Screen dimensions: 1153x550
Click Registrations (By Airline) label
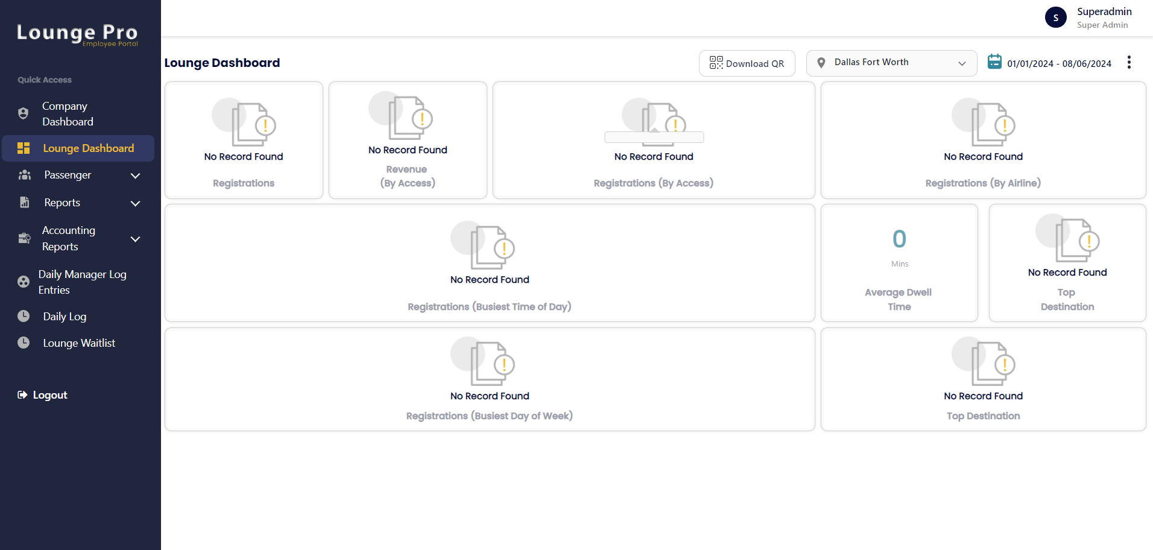pyautogui.click(x=983, y=183)
